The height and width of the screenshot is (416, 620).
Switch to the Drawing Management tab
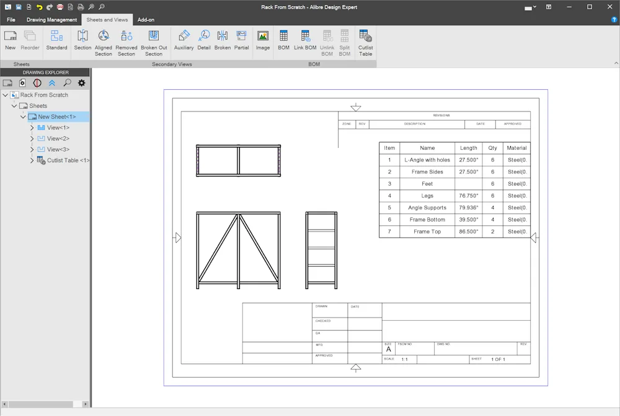pos(52,19)
